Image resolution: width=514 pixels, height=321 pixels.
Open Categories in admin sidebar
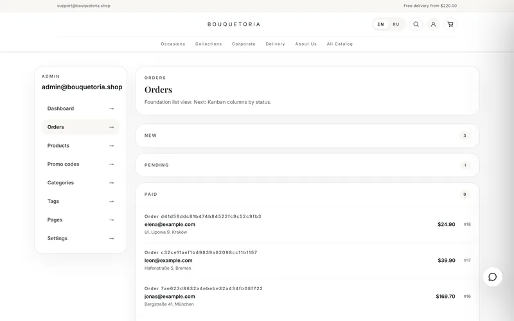tap(80, 183)
